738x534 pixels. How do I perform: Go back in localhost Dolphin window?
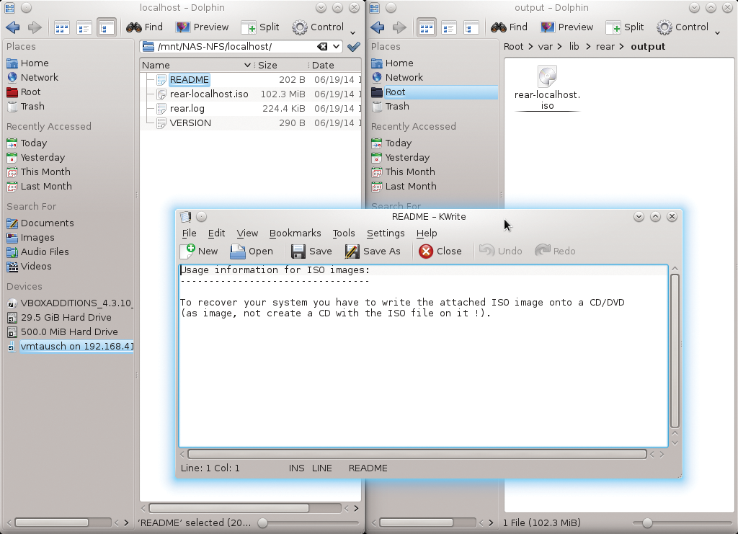13,27
